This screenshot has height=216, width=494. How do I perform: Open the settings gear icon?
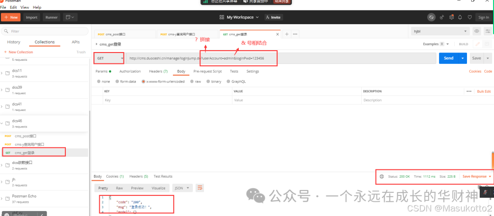[x=451, y=17]
